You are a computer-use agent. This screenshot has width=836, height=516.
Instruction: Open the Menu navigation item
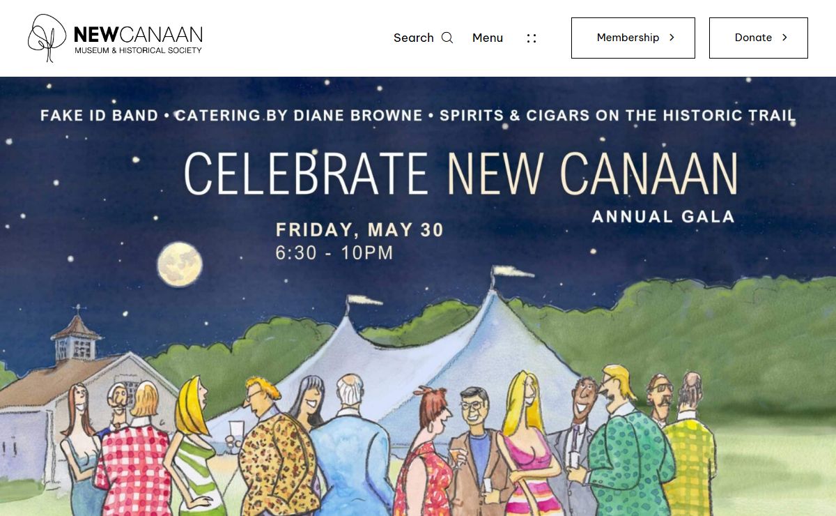tap(488, 38)
